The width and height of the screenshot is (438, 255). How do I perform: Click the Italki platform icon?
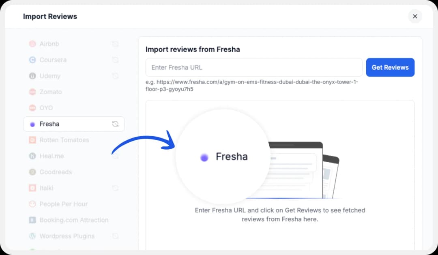(32, 188)
